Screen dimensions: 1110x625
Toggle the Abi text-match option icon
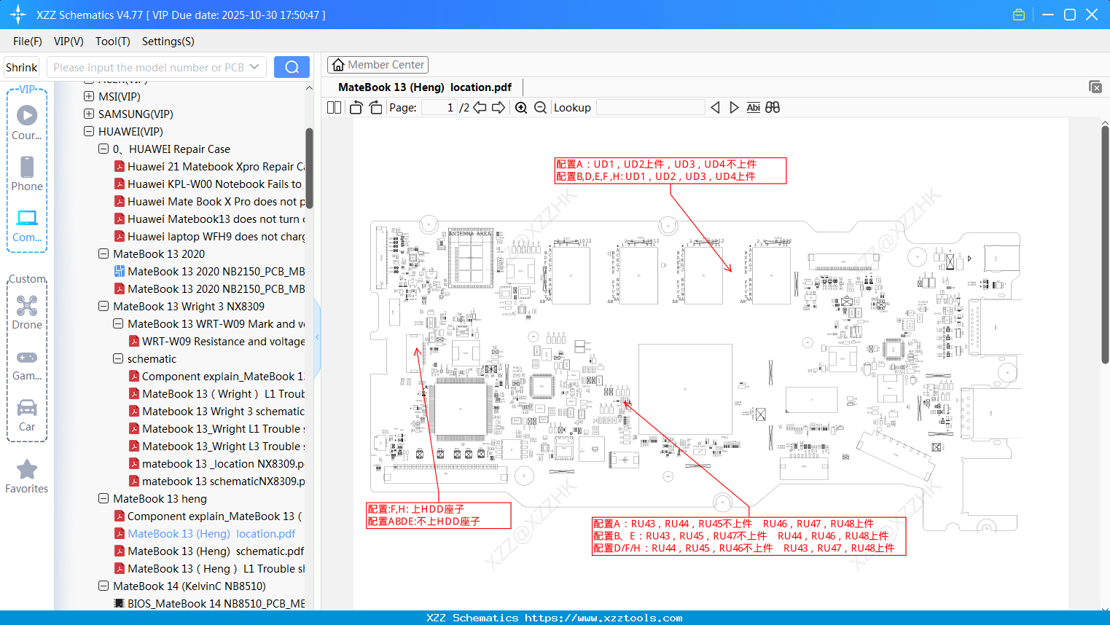753,108
